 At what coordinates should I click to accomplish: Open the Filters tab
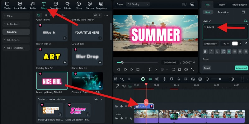click(79, 6)
